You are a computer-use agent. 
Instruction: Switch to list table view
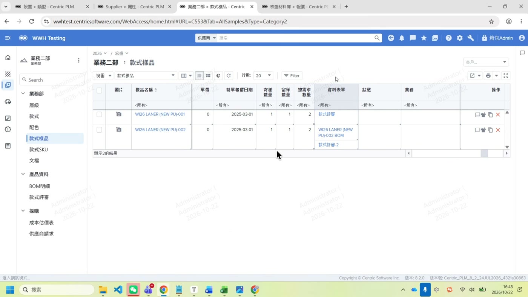(200, 76)
